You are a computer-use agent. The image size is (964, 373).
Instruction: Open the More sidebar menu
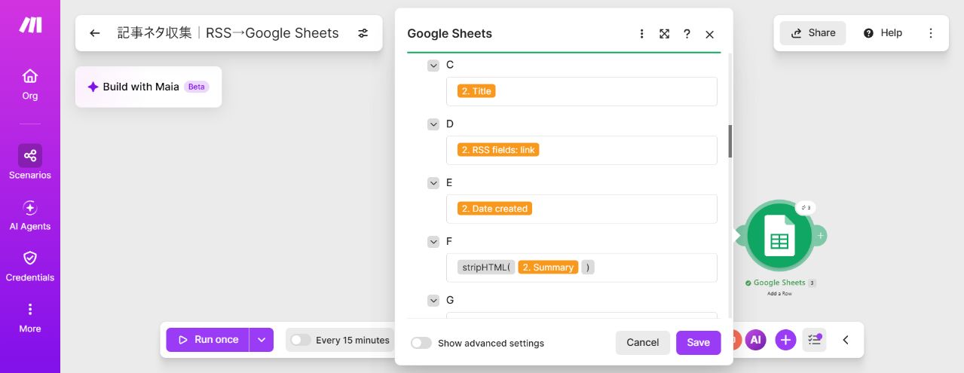click(30, 317)
